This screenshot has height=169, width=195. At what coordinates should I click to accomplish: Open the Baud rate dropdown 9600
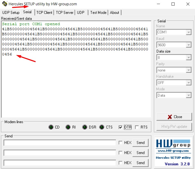tap(174, 45)
